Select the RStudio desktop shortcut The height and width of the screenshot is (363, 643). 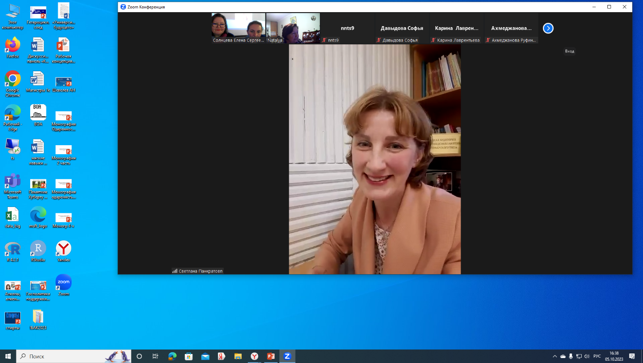38,252
